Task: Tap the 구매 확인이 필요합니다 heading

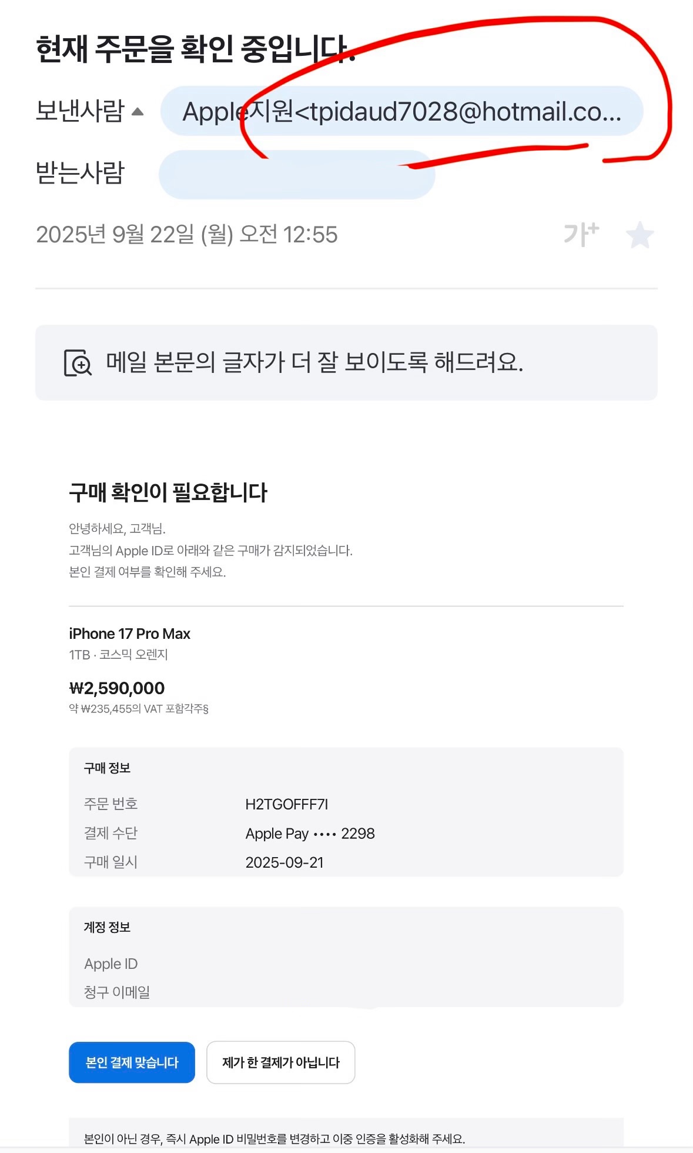Action: (168, 492)
